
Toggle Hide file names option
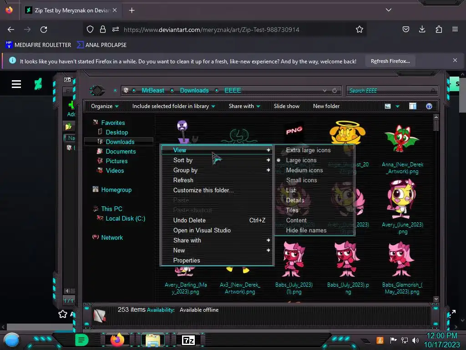315,230
